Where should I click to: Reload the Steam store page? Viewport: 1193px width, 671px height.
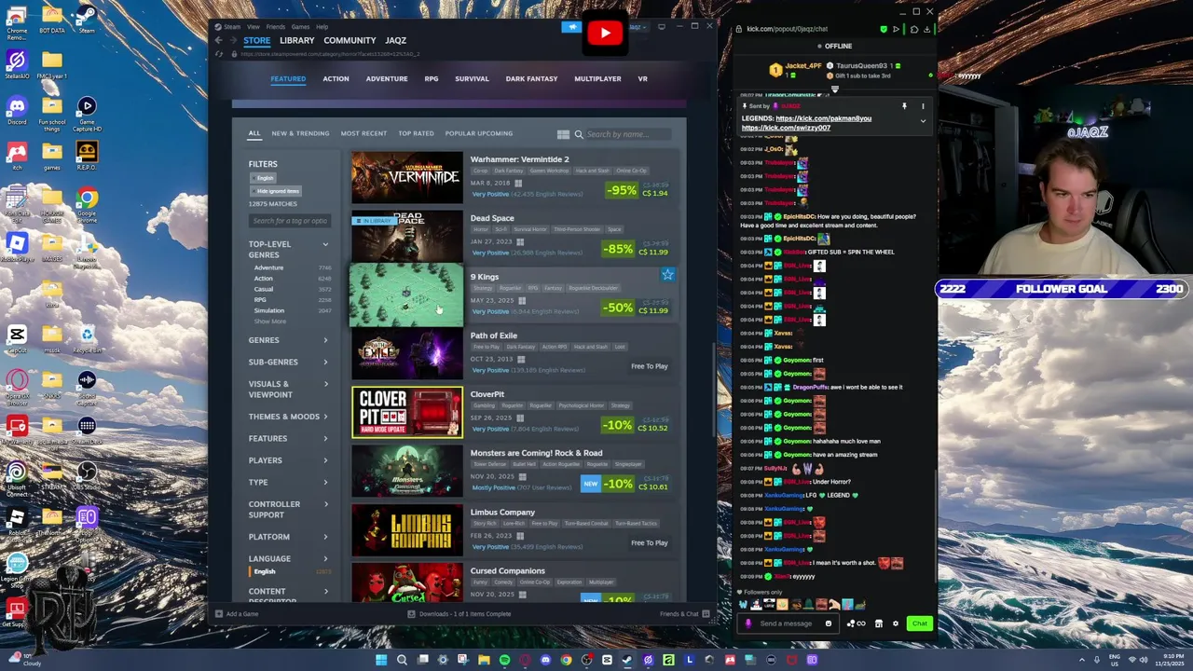[220, 54]
